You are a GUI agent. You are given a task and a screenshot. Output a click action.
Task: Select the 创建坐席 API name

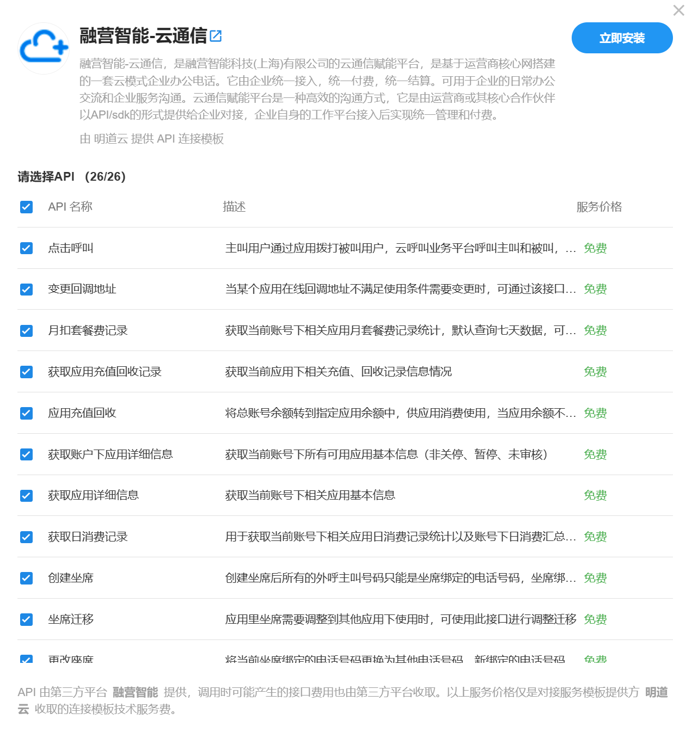[71, 578]
